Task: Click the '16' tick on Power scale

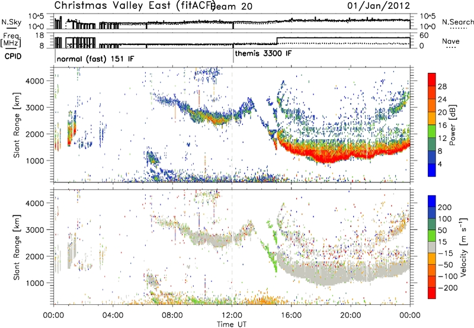Action: 442,126
